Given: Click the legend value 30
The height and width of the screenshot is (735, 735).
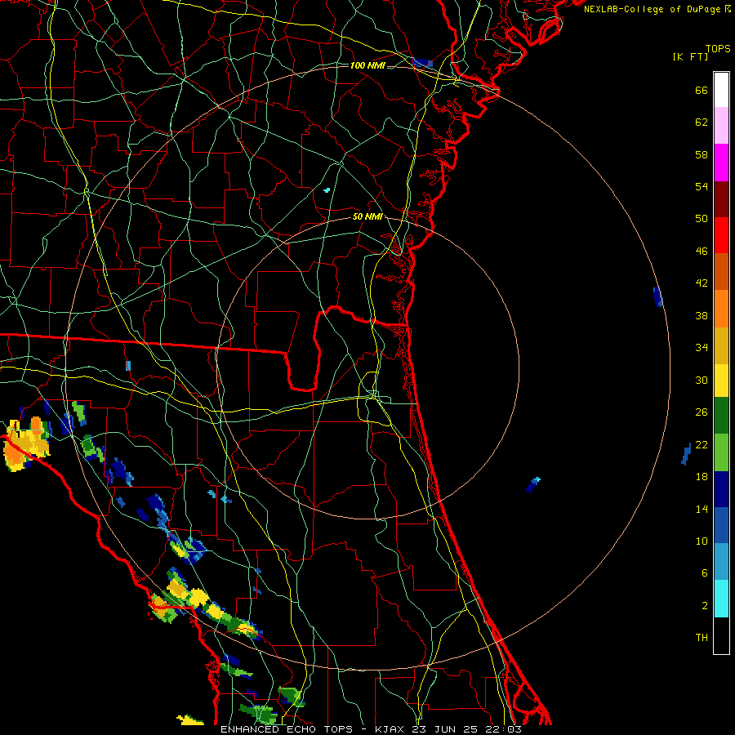Looking at the screenshot, I should (x=702, y=380).
